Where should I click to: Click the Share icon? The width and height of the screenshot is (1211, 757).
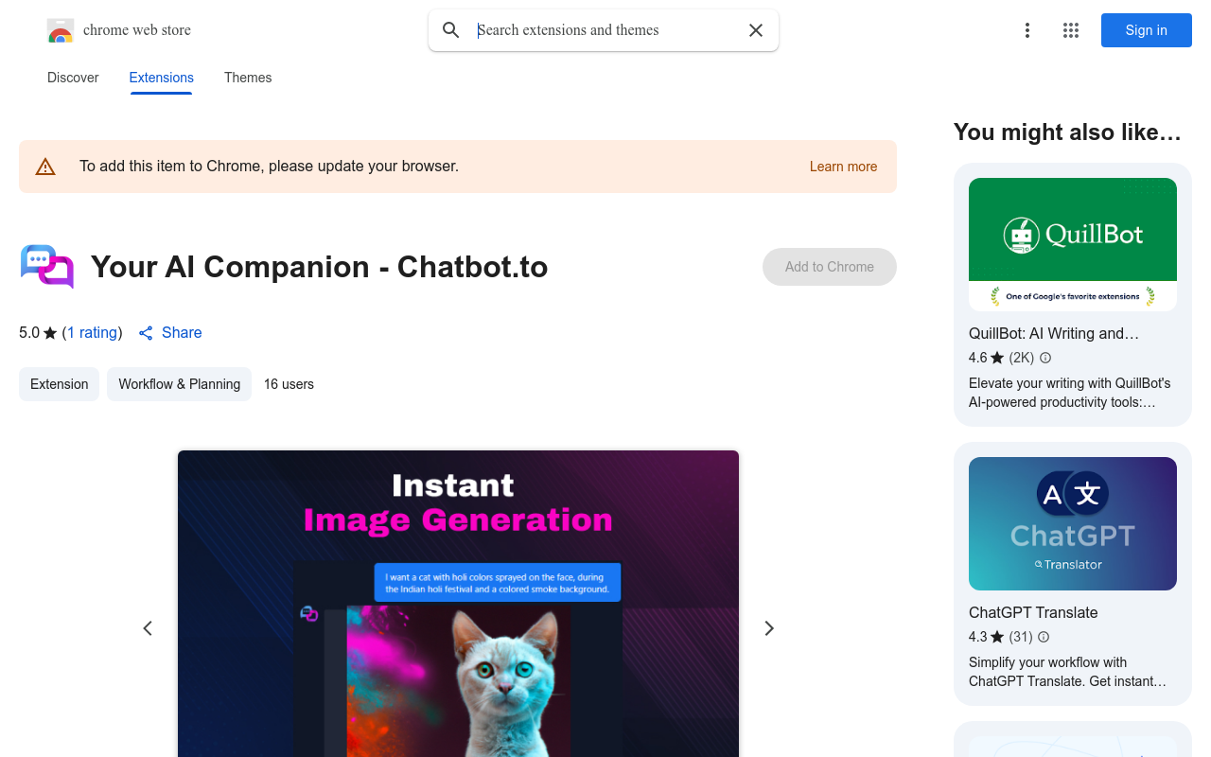tap(146, 333)
